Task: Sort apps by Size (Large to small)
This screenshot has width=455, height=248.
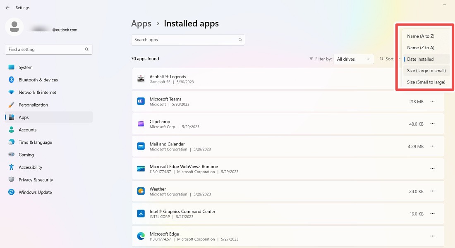Action: click(x=426, y=70)
